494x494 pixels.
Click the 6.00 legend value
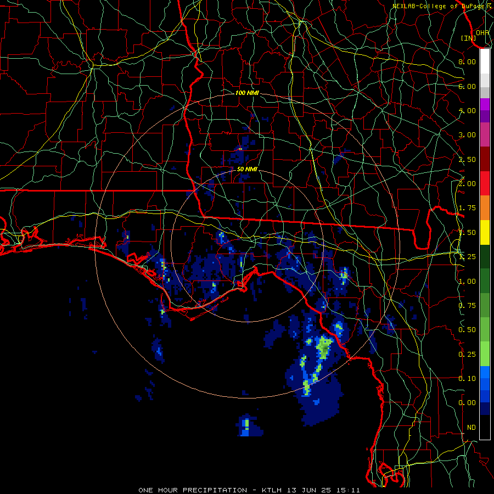pos(467,86)
